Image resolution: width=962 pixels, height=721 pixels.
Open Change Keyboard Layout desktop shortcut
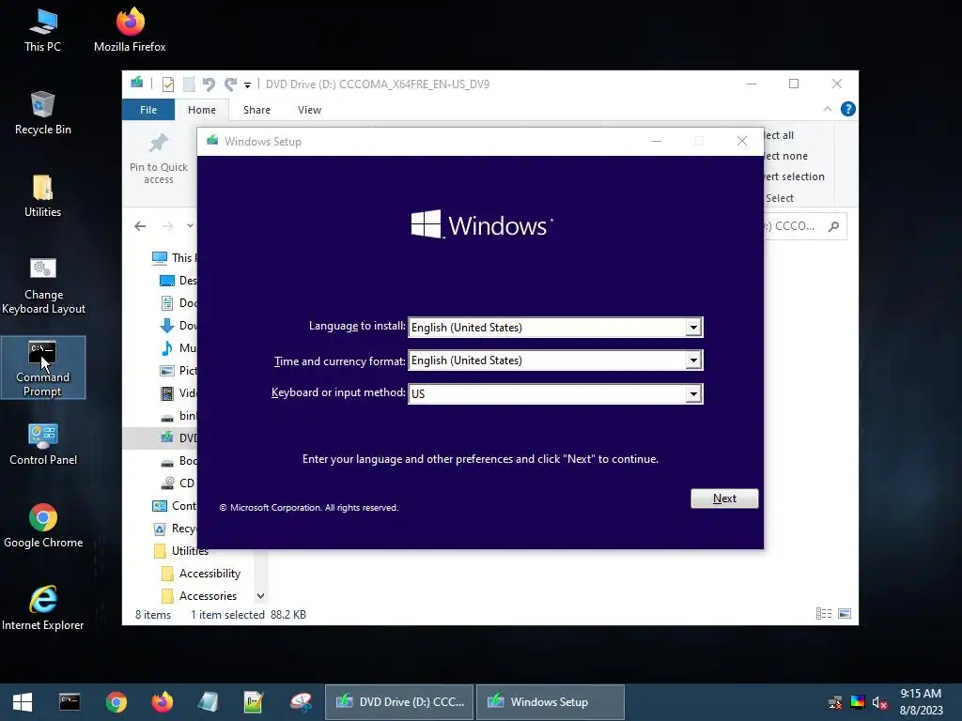click(43, 285)
